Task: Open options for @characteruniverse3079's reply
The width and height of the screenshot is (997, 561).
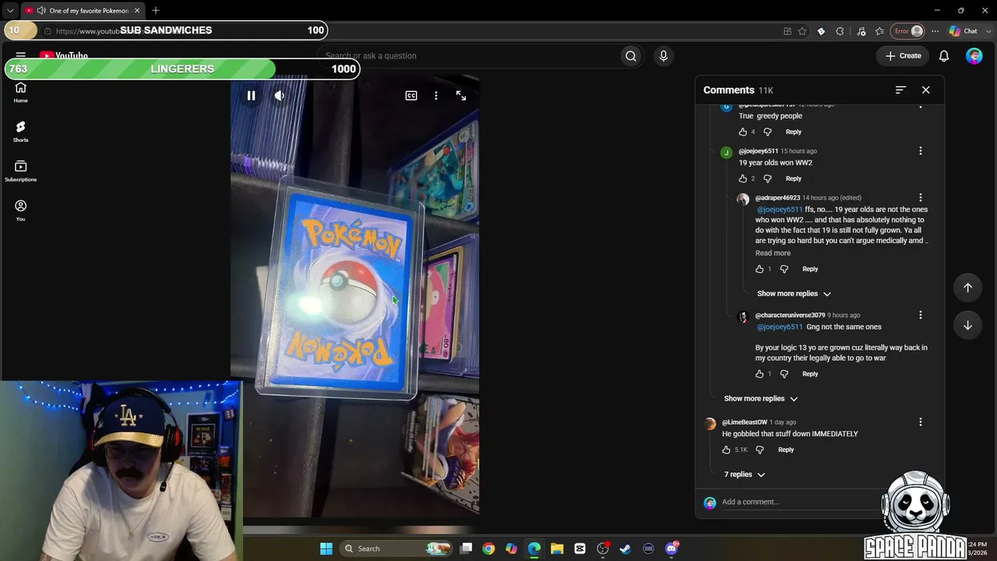Action: pos(921,316)
